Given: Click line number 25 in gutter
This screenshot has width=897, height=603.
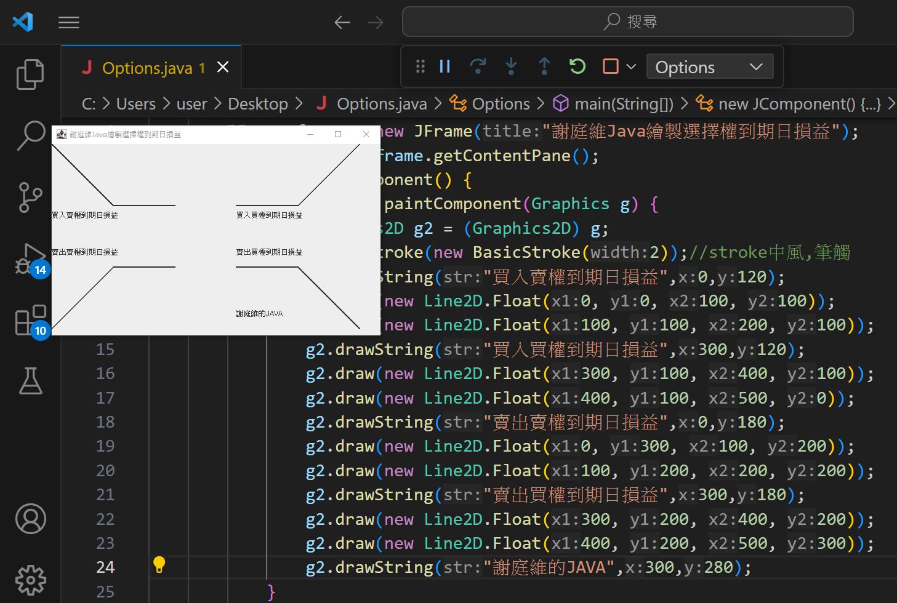Looking at the screenshot, I should [105, 592].
